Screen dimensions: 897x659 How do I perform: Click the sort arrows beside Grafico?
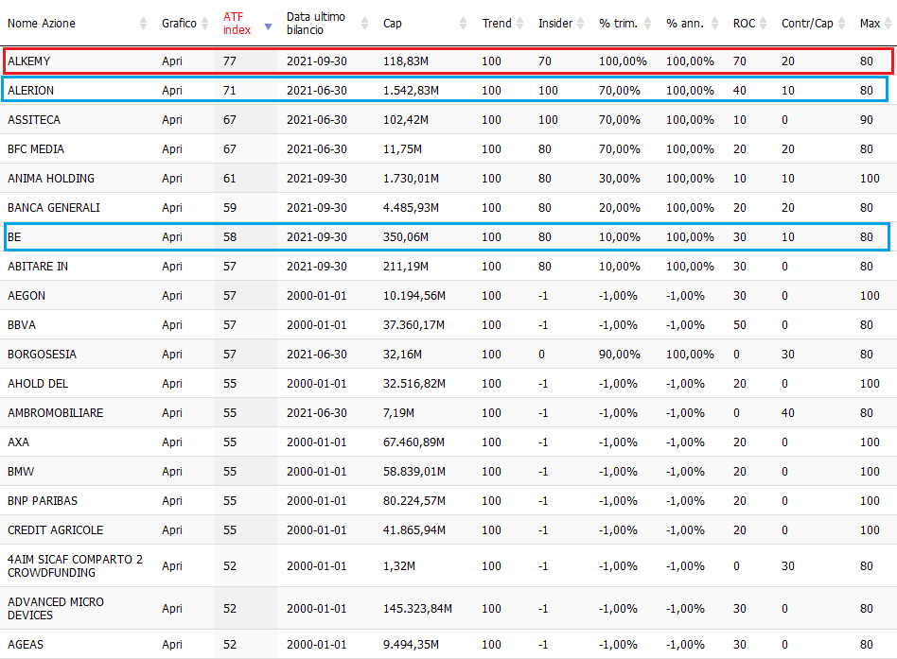(x=204, y=24)
